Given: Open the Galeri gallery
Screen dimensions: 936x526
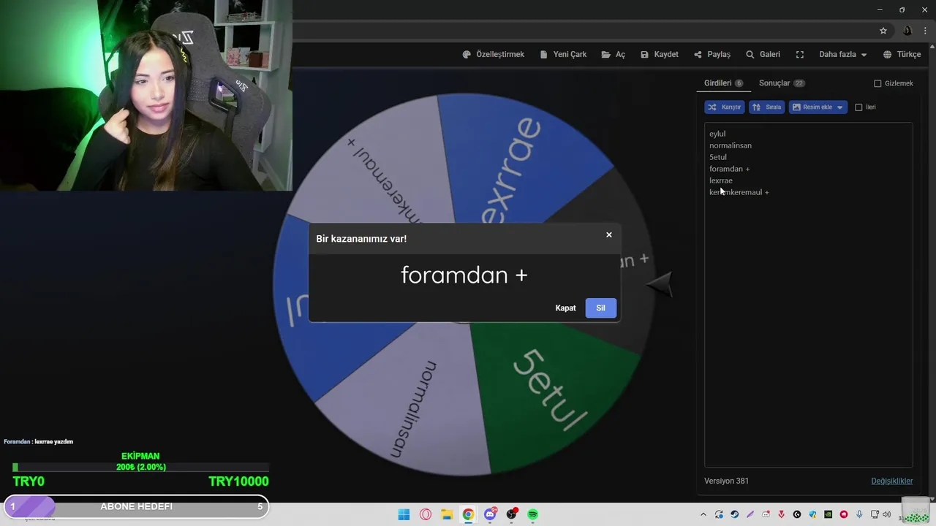Looking at the screenshot, I should [763, 55].
